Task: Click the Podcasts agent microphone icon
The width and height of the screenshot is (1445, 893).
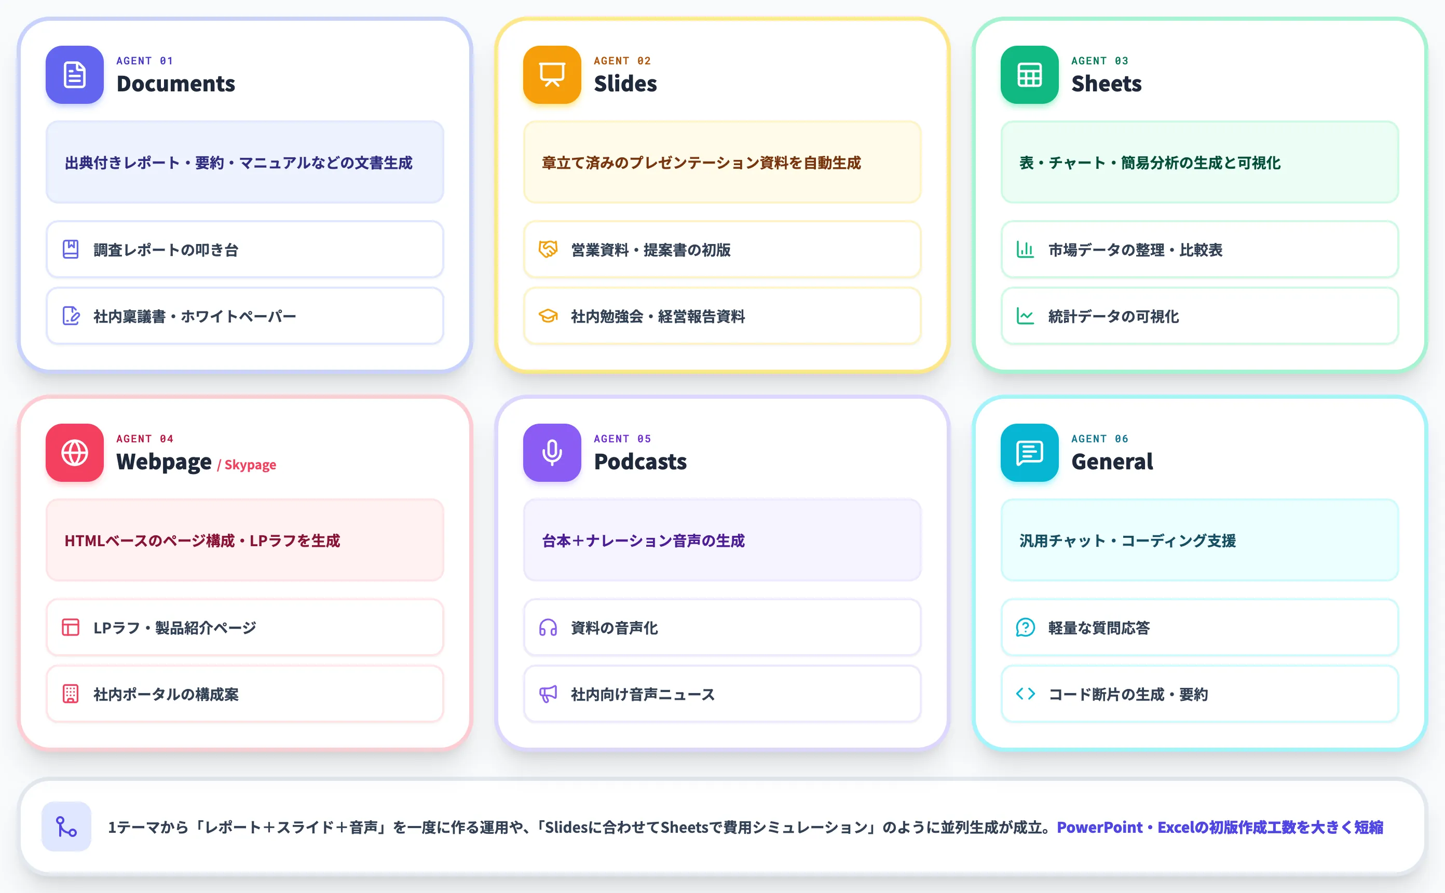Action: [x=552, y=453]
